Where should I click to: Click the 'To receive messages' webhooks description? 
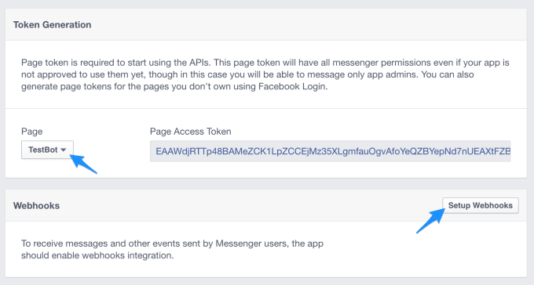pos(172,249)
